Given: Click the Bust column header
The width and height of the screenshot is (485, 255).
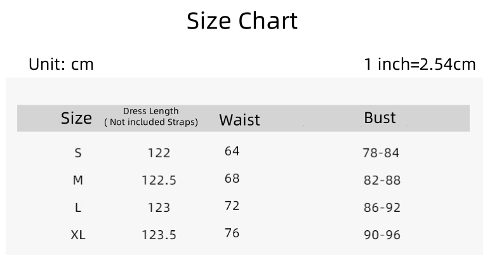Looking at the screenshot, I should 380,118.
